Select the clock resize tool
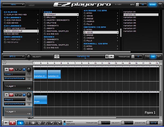The width and height of the screenshot is (164, 127). pos(33,123)
